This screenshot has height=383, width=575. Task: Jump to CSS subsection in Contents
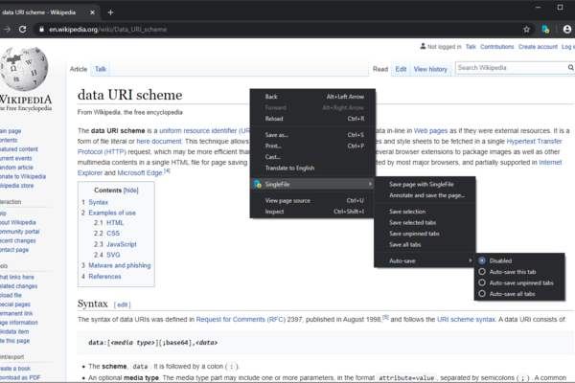(x=113, y=234)
